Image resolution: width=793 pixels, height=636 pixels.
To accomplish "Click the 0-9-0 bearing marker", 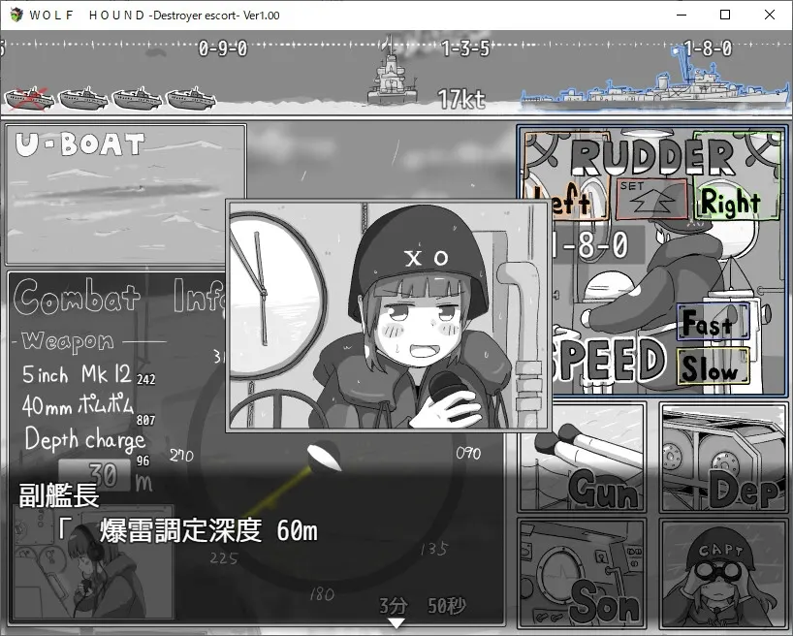I will (223, 49).
